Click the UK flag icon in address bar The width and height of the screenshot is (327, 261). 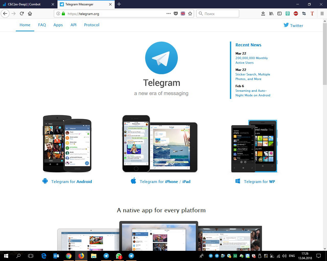183,14
